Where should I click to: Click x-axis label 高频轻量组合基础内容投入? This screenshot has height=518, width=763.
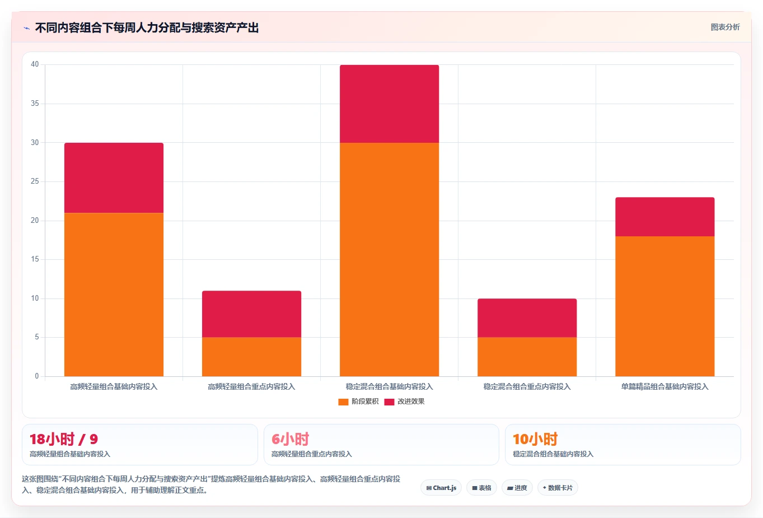coord(114,386)
